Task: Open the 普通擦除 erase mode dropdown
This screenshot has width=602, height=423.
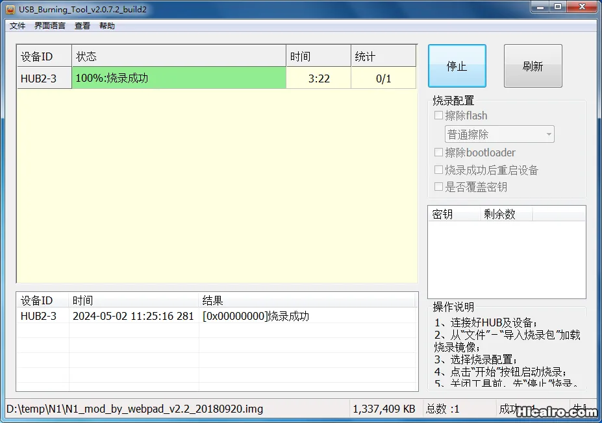Action: [499, 134]
